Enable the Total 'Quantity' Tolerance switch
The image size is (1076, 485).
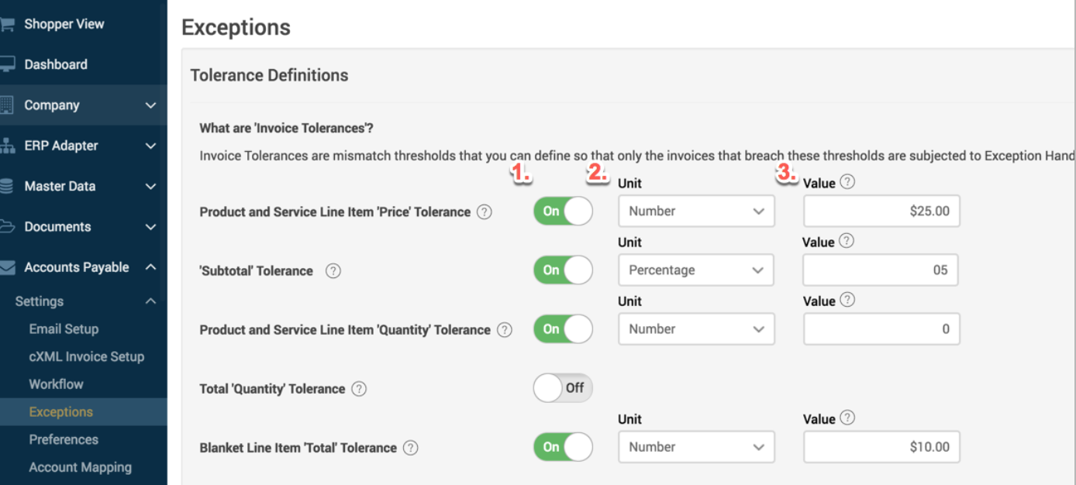click(x=563, y=388)
